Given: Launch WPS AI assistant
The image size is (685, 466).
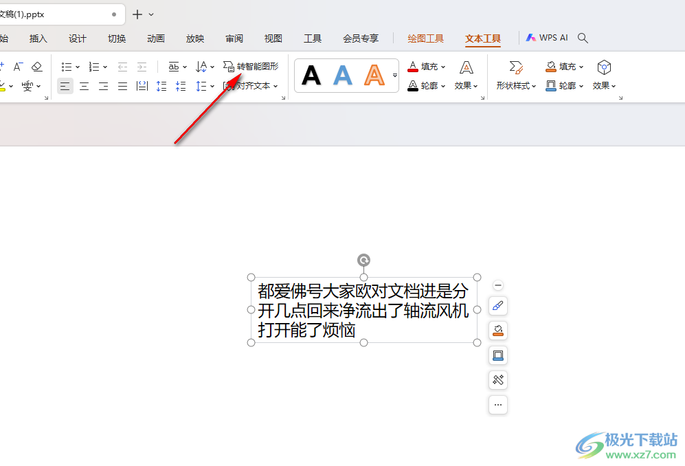Looking at the screenshot, I should click(x=546, y=38).
